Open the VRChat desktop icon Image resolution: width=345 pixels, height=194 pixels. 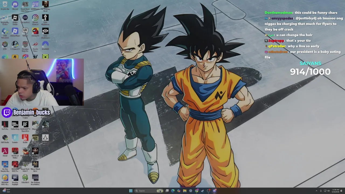(x=25, y=32)
